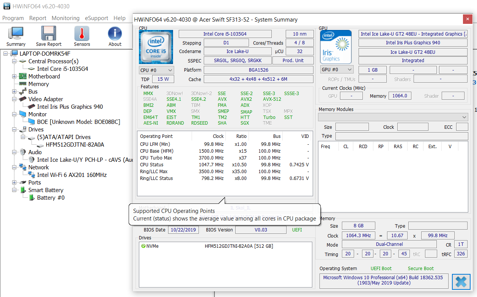The height and width of the screenshot is (297, 477).
Task: Select HFM512GDJTNI-82A0A drive in tree
Action: (x=75, y=144)
